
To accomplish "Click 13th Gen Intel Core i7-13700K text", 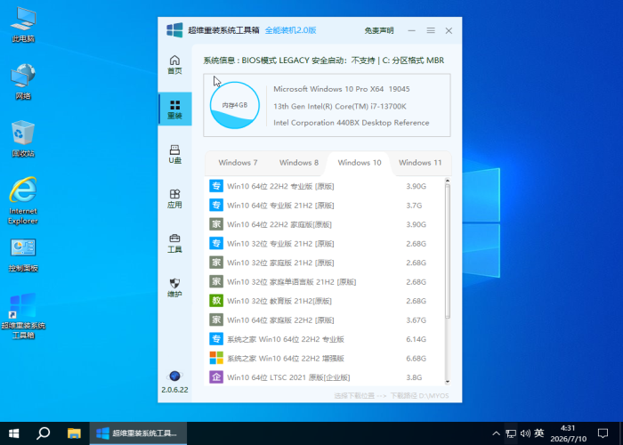I will (340, 107).
